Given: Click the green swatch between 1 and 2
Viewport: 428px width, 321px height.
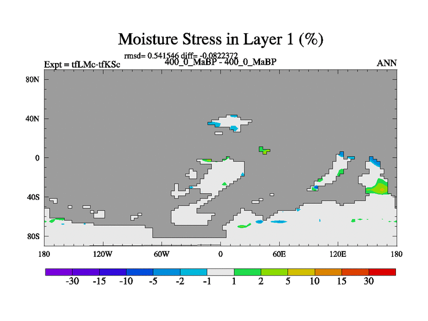Looking at the screenshot, I should click(247, 272).
